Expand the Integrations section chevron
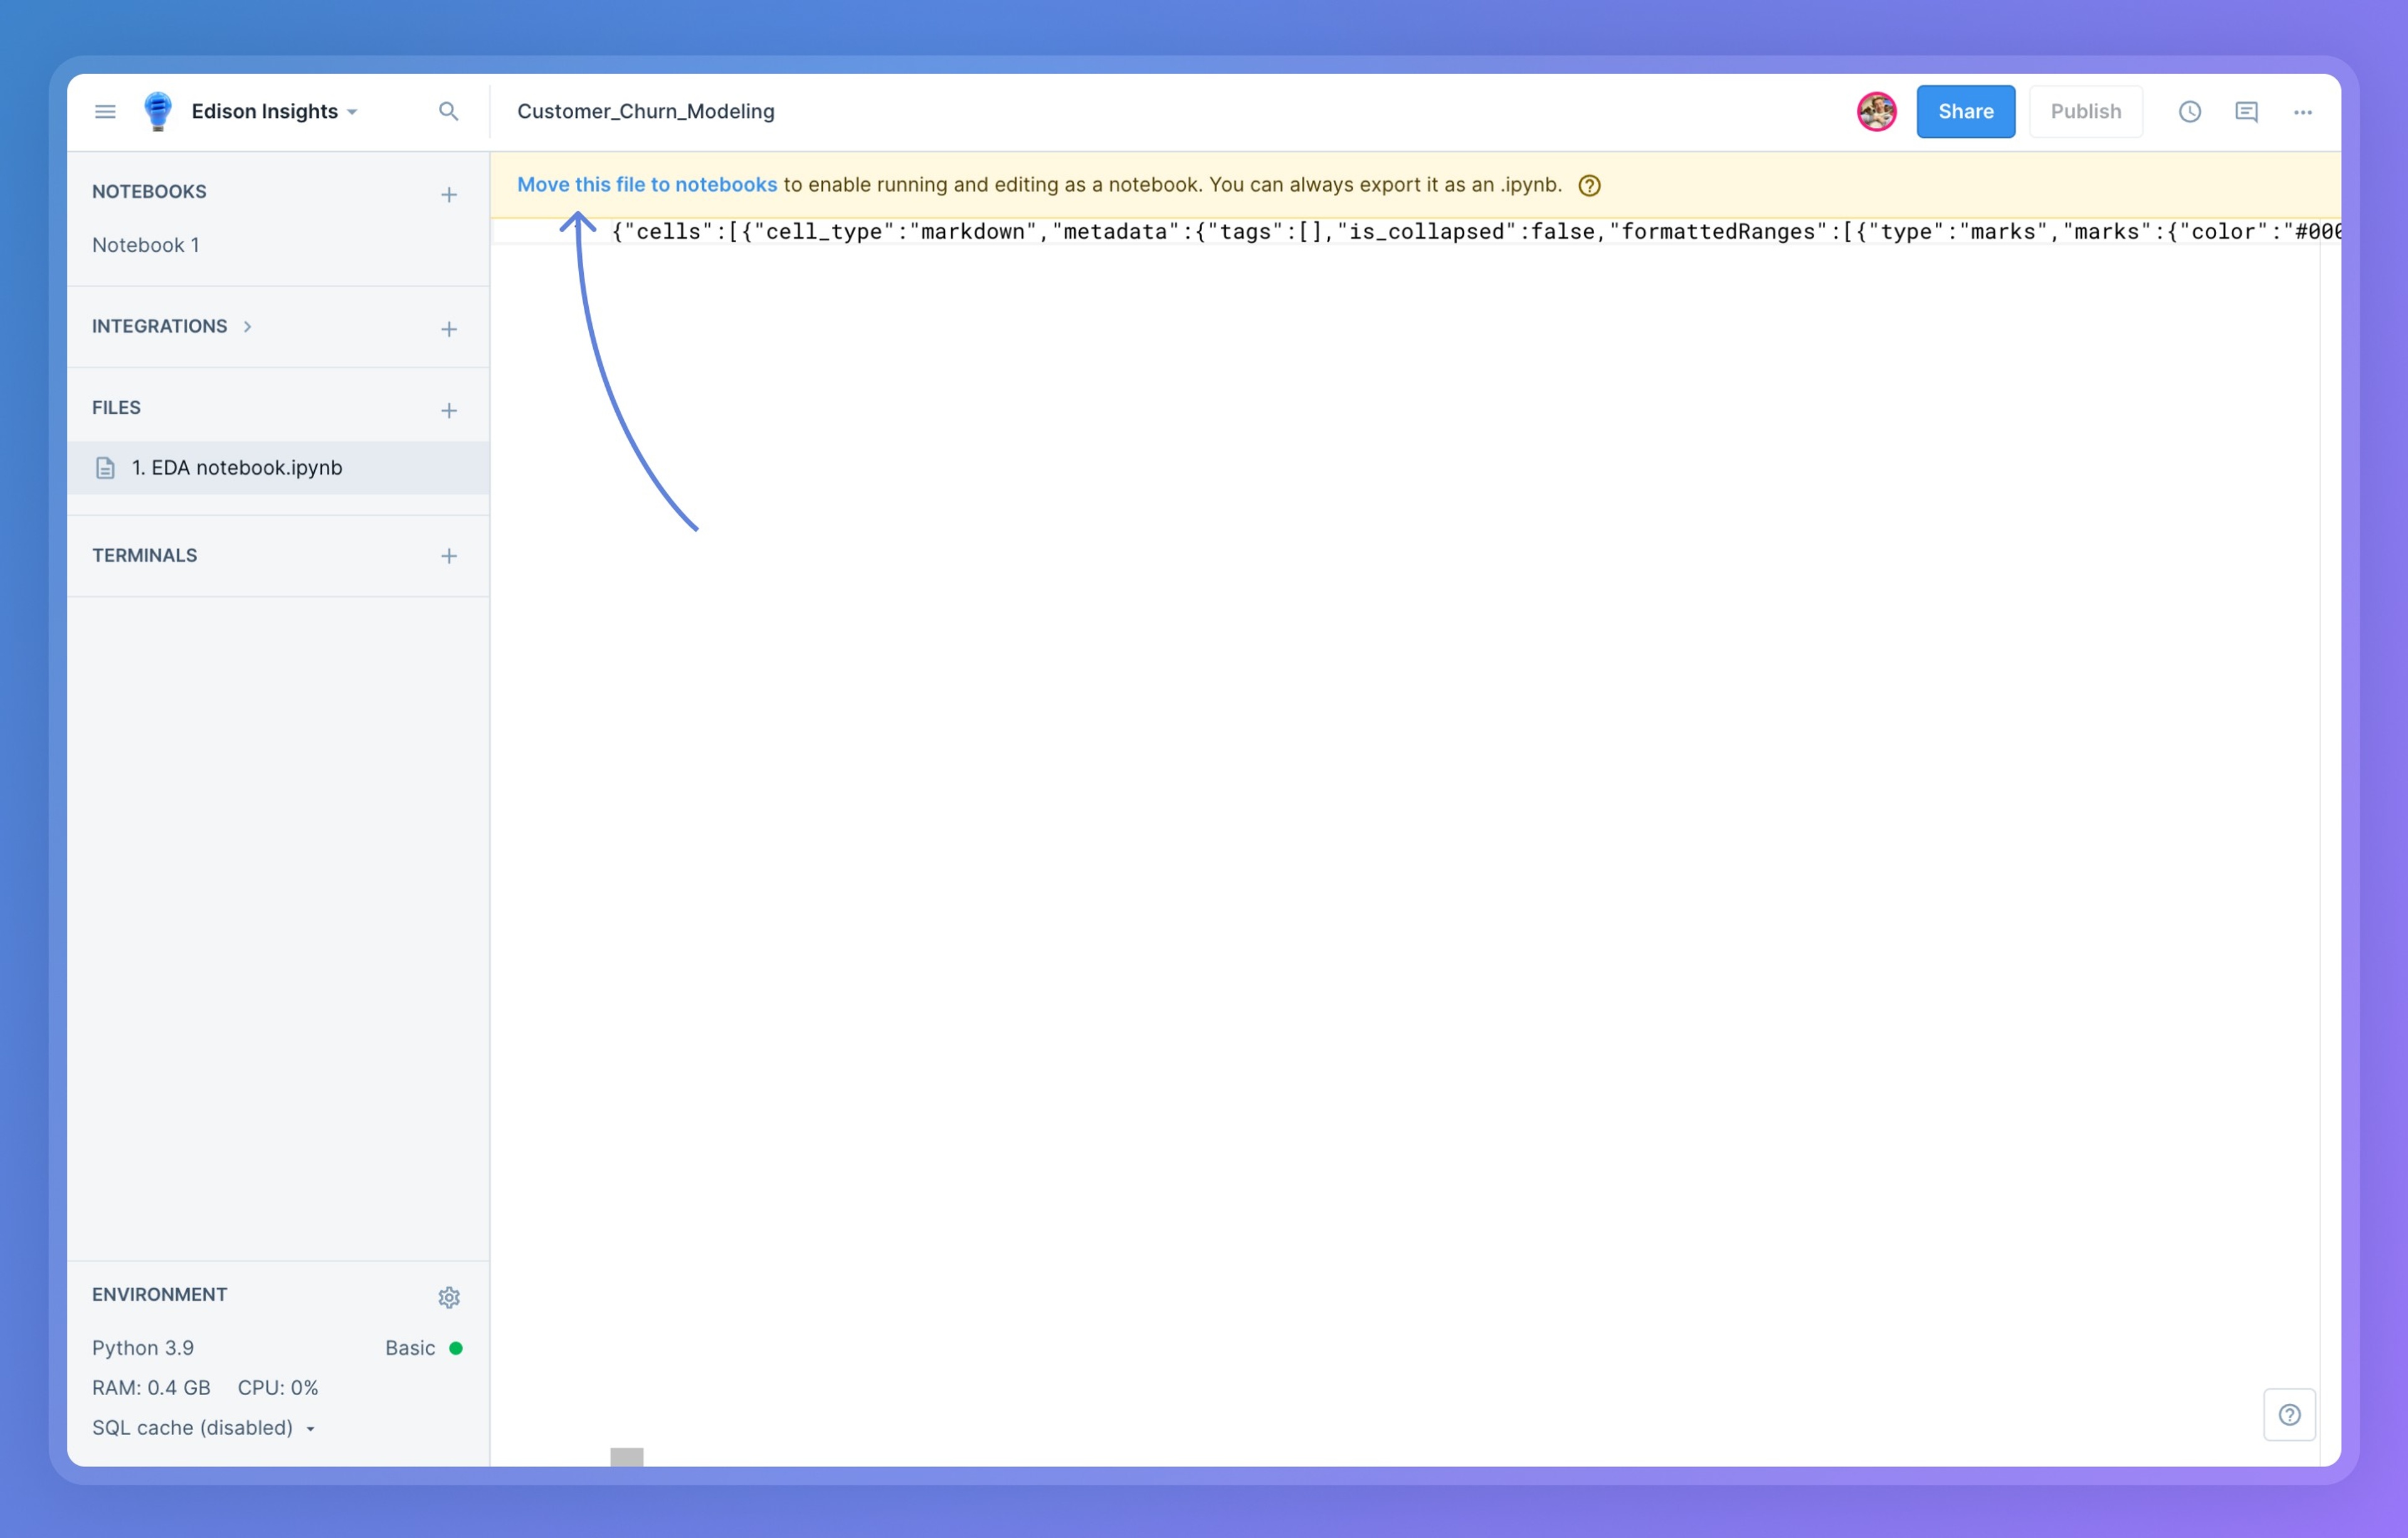 [x=247, y=326]
